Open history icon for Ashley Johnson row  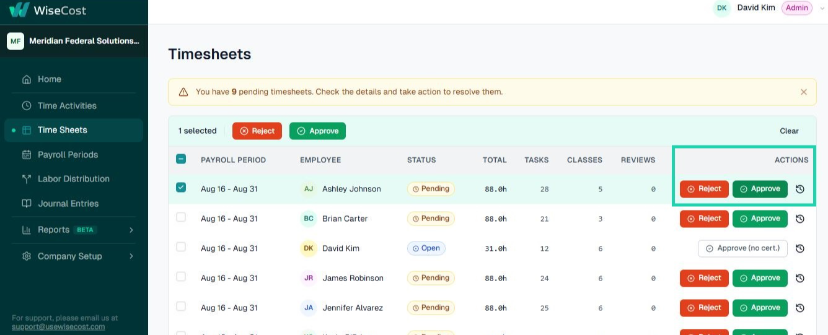(x=800, y=189)
